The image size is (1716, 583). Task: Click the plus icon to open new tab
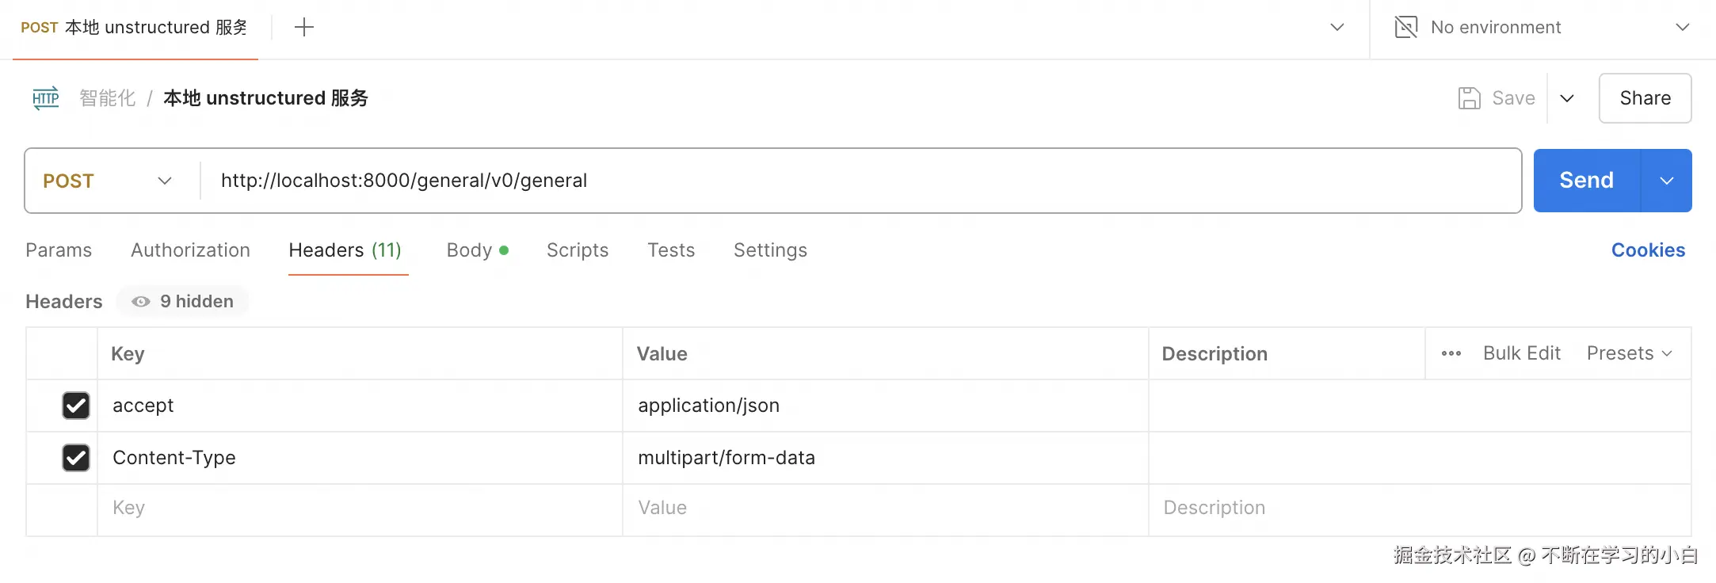304,28
